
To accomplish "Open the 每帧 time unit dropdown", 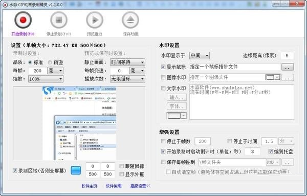I will 55,71.
